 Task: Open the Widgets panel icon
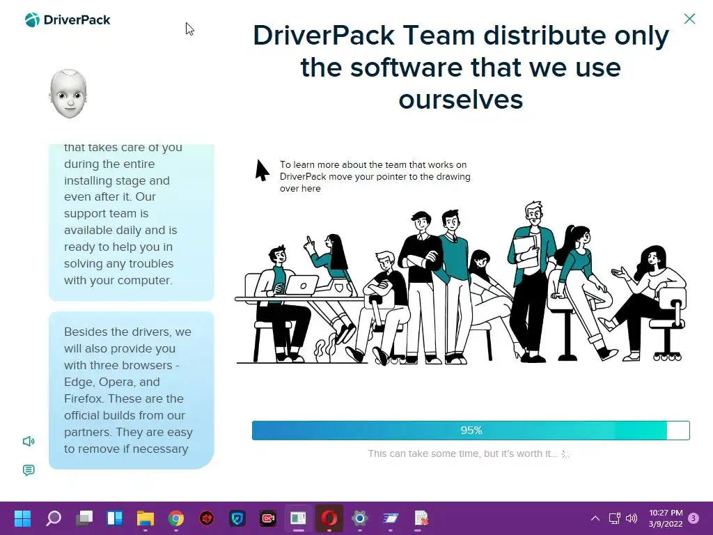[x=115, y=518]
